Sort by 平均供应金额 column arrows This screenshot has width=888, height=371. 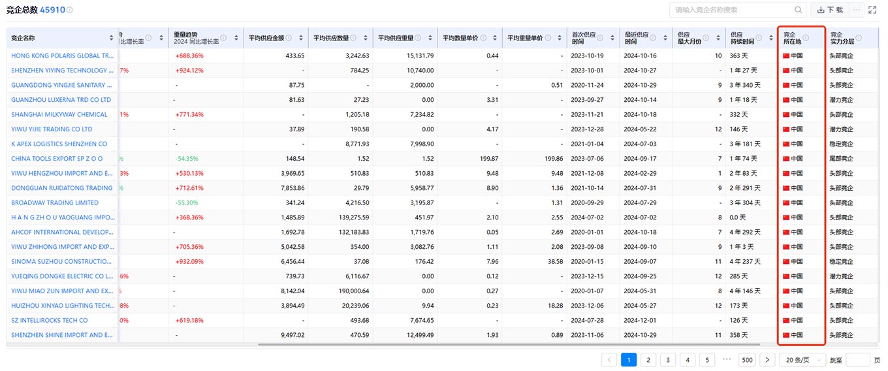point(300,38)
